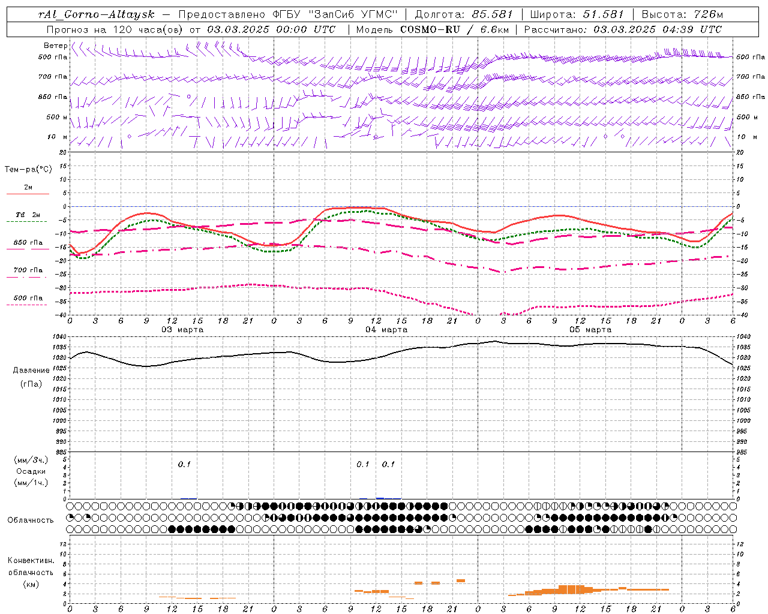Image resolution: width=768 pixels, height=614 pixels.
Task: Click the 04 марта date label
Action: (386, 330)
